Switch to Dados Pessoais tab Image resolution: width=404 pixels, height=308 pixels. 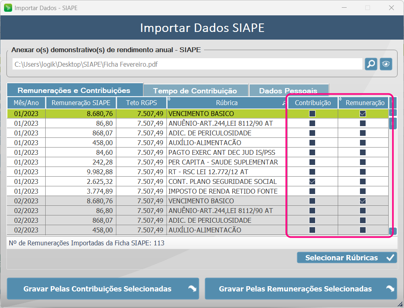click(x=289, y=91)
